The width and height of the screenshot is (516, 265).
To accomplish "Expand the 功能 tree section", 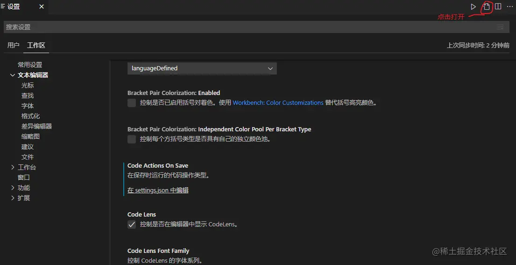I will (13, 188).
